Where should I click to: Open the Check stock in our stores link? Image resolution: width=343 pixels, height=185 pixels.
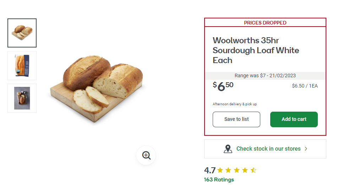(268, 149)
